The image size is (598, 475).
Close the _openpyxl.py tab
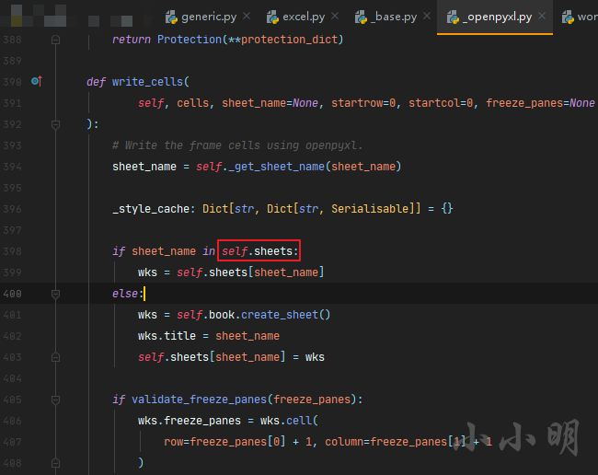click(x=542, y=17)
